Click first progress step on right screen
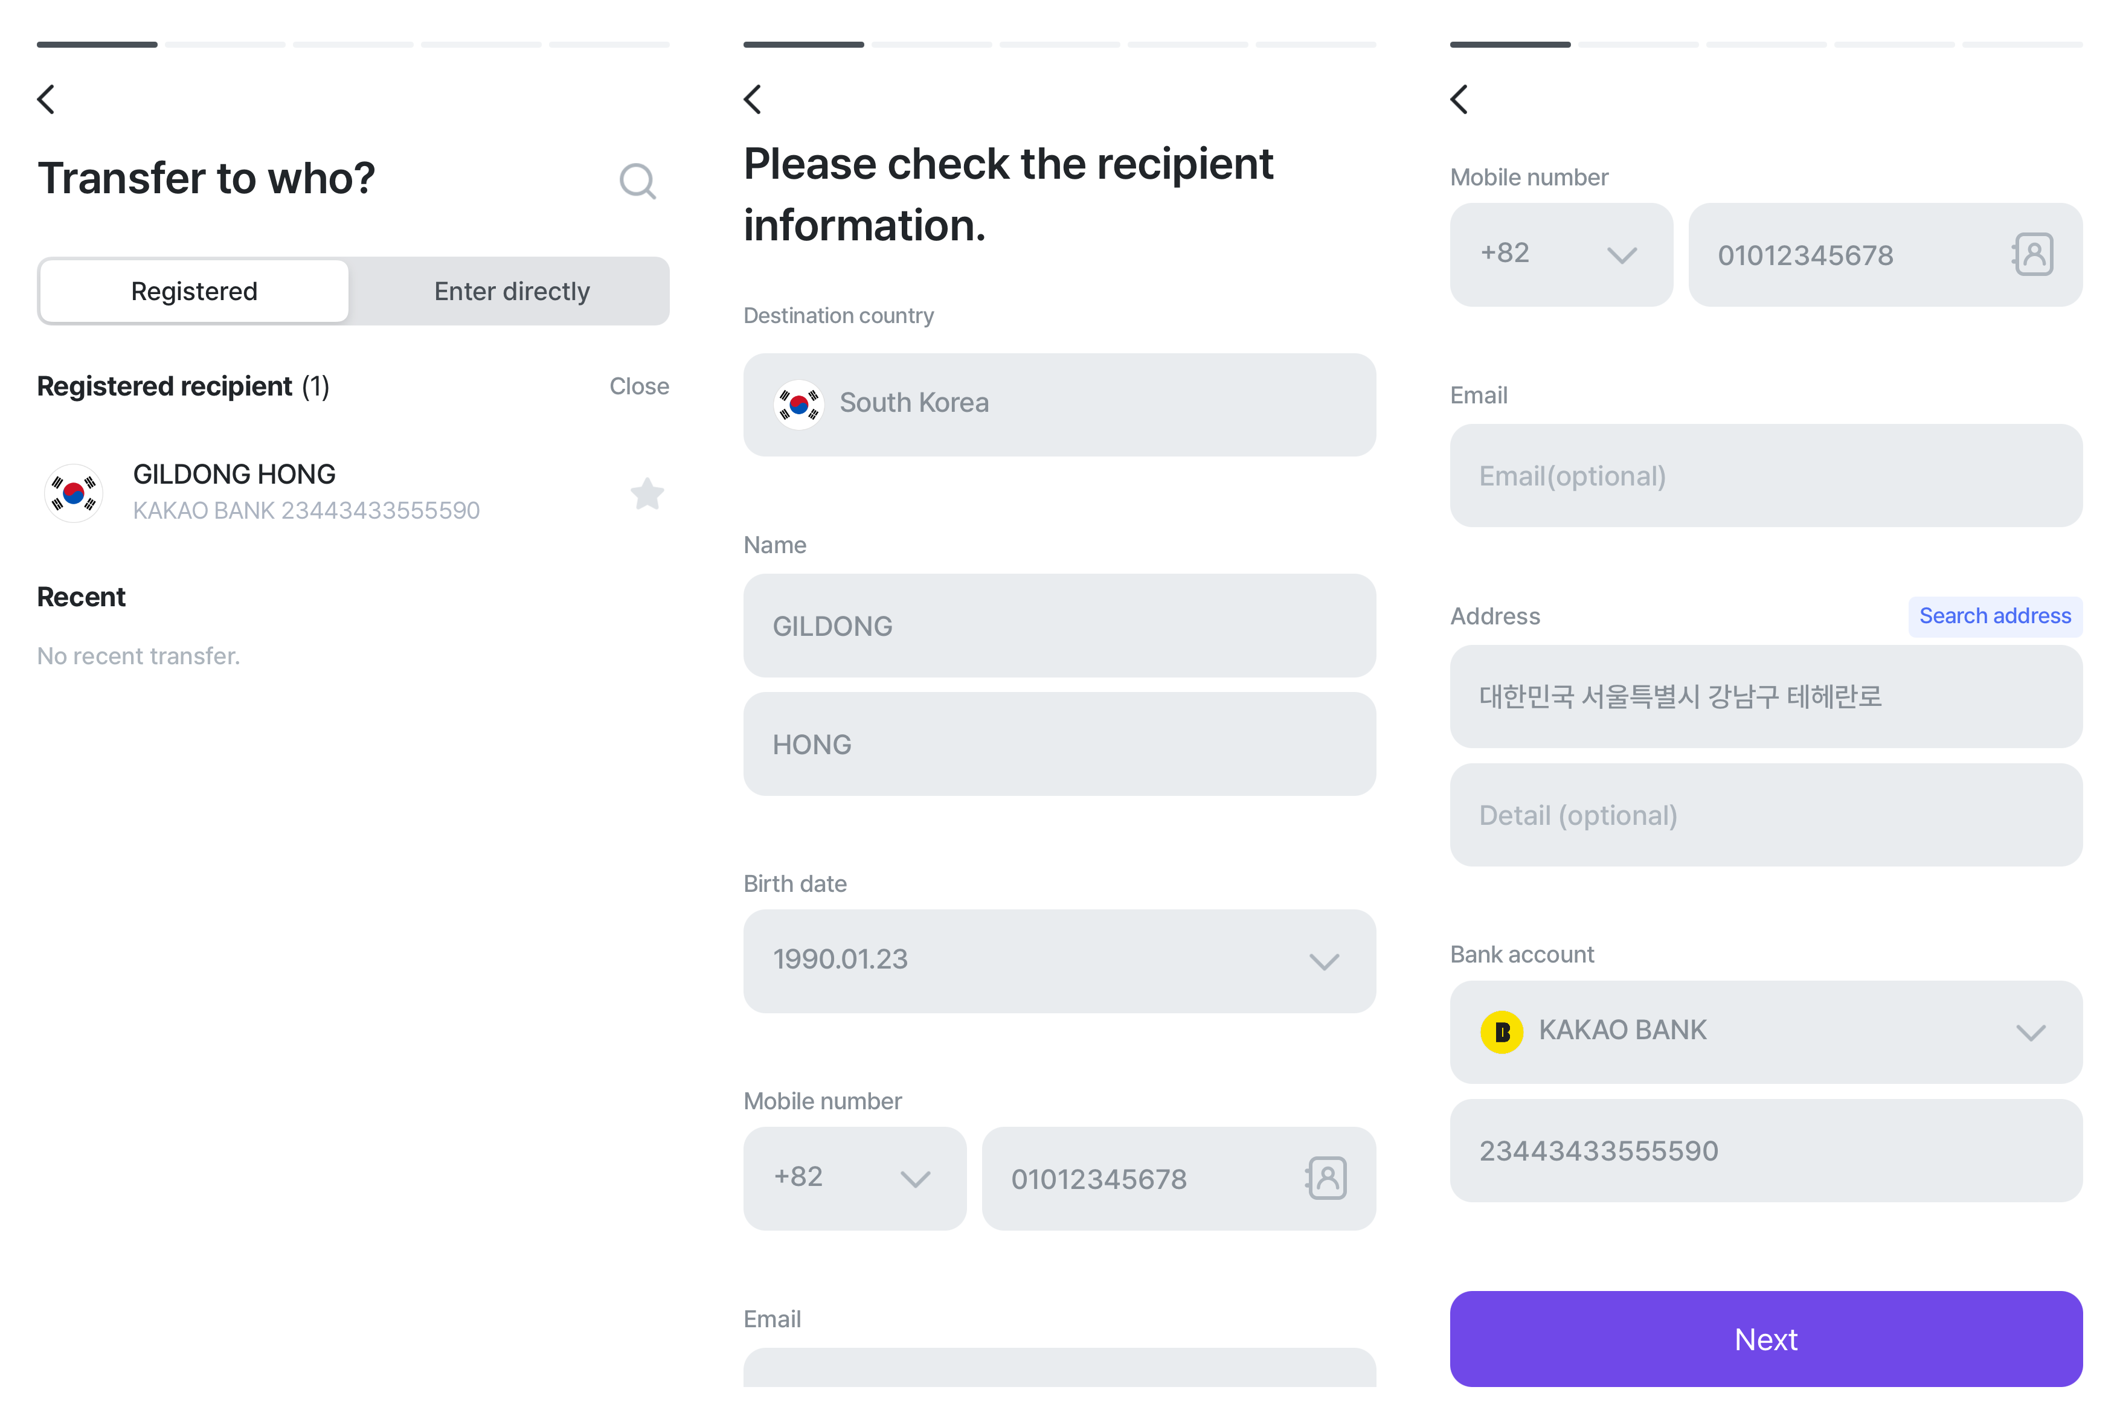 coord(1510,44)
